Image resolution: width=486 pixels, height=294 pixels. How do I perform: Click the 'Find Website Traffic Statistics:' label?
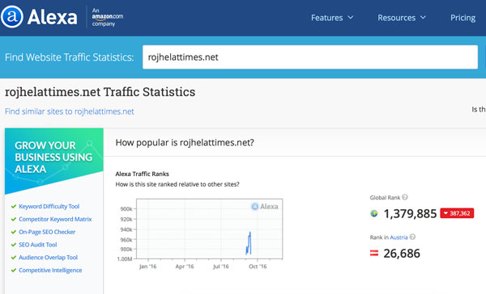[69, 57]
